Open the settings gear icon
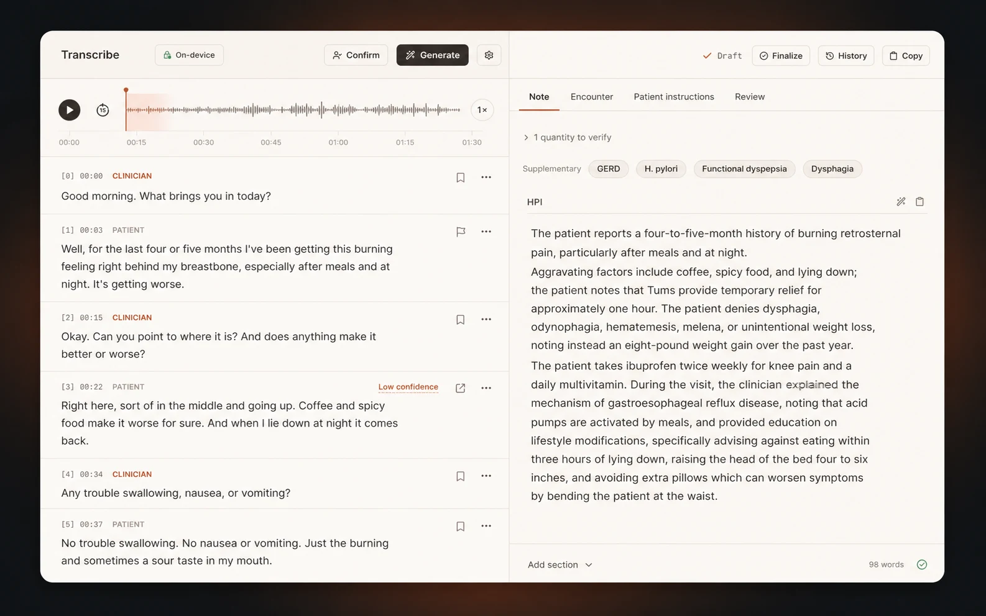Image resolution: width=986 pixels, height=616 pixels. pyautogui.click(x=489, y=55)
